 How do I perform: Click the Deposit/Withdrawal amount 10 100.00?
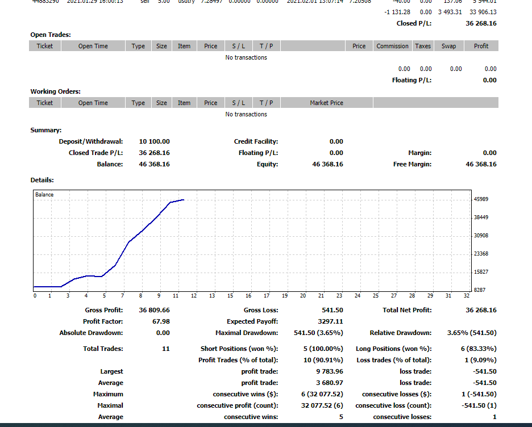pos(154,141)
